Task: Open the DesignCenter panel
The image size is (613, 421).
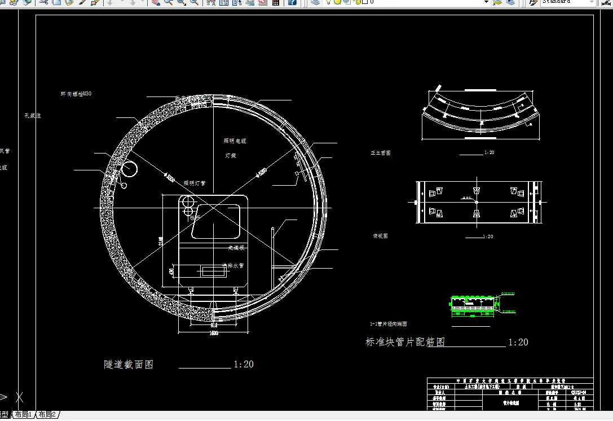Action: click(x=224, y=2)
